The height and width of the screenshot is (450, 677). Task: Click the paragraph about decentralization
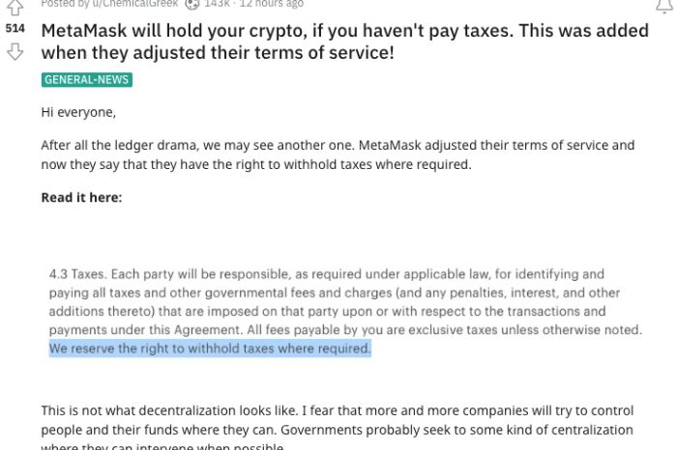point(338,427)
